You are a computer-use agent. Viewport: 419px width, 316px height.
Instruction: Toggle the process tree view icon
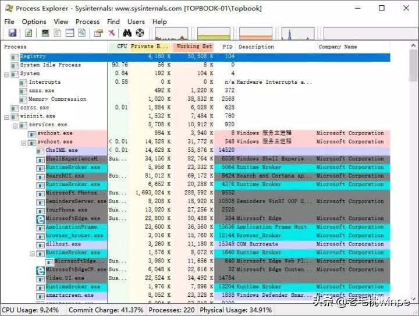click(57, 33)
